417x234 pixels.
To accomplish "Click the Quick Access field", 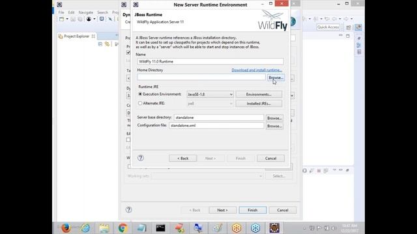I will point(328,27).
